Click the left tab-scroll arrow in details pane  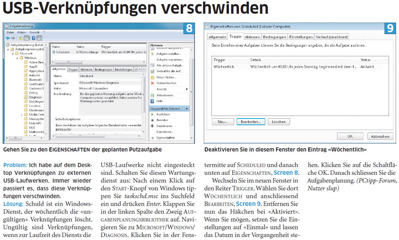(140, 69)
